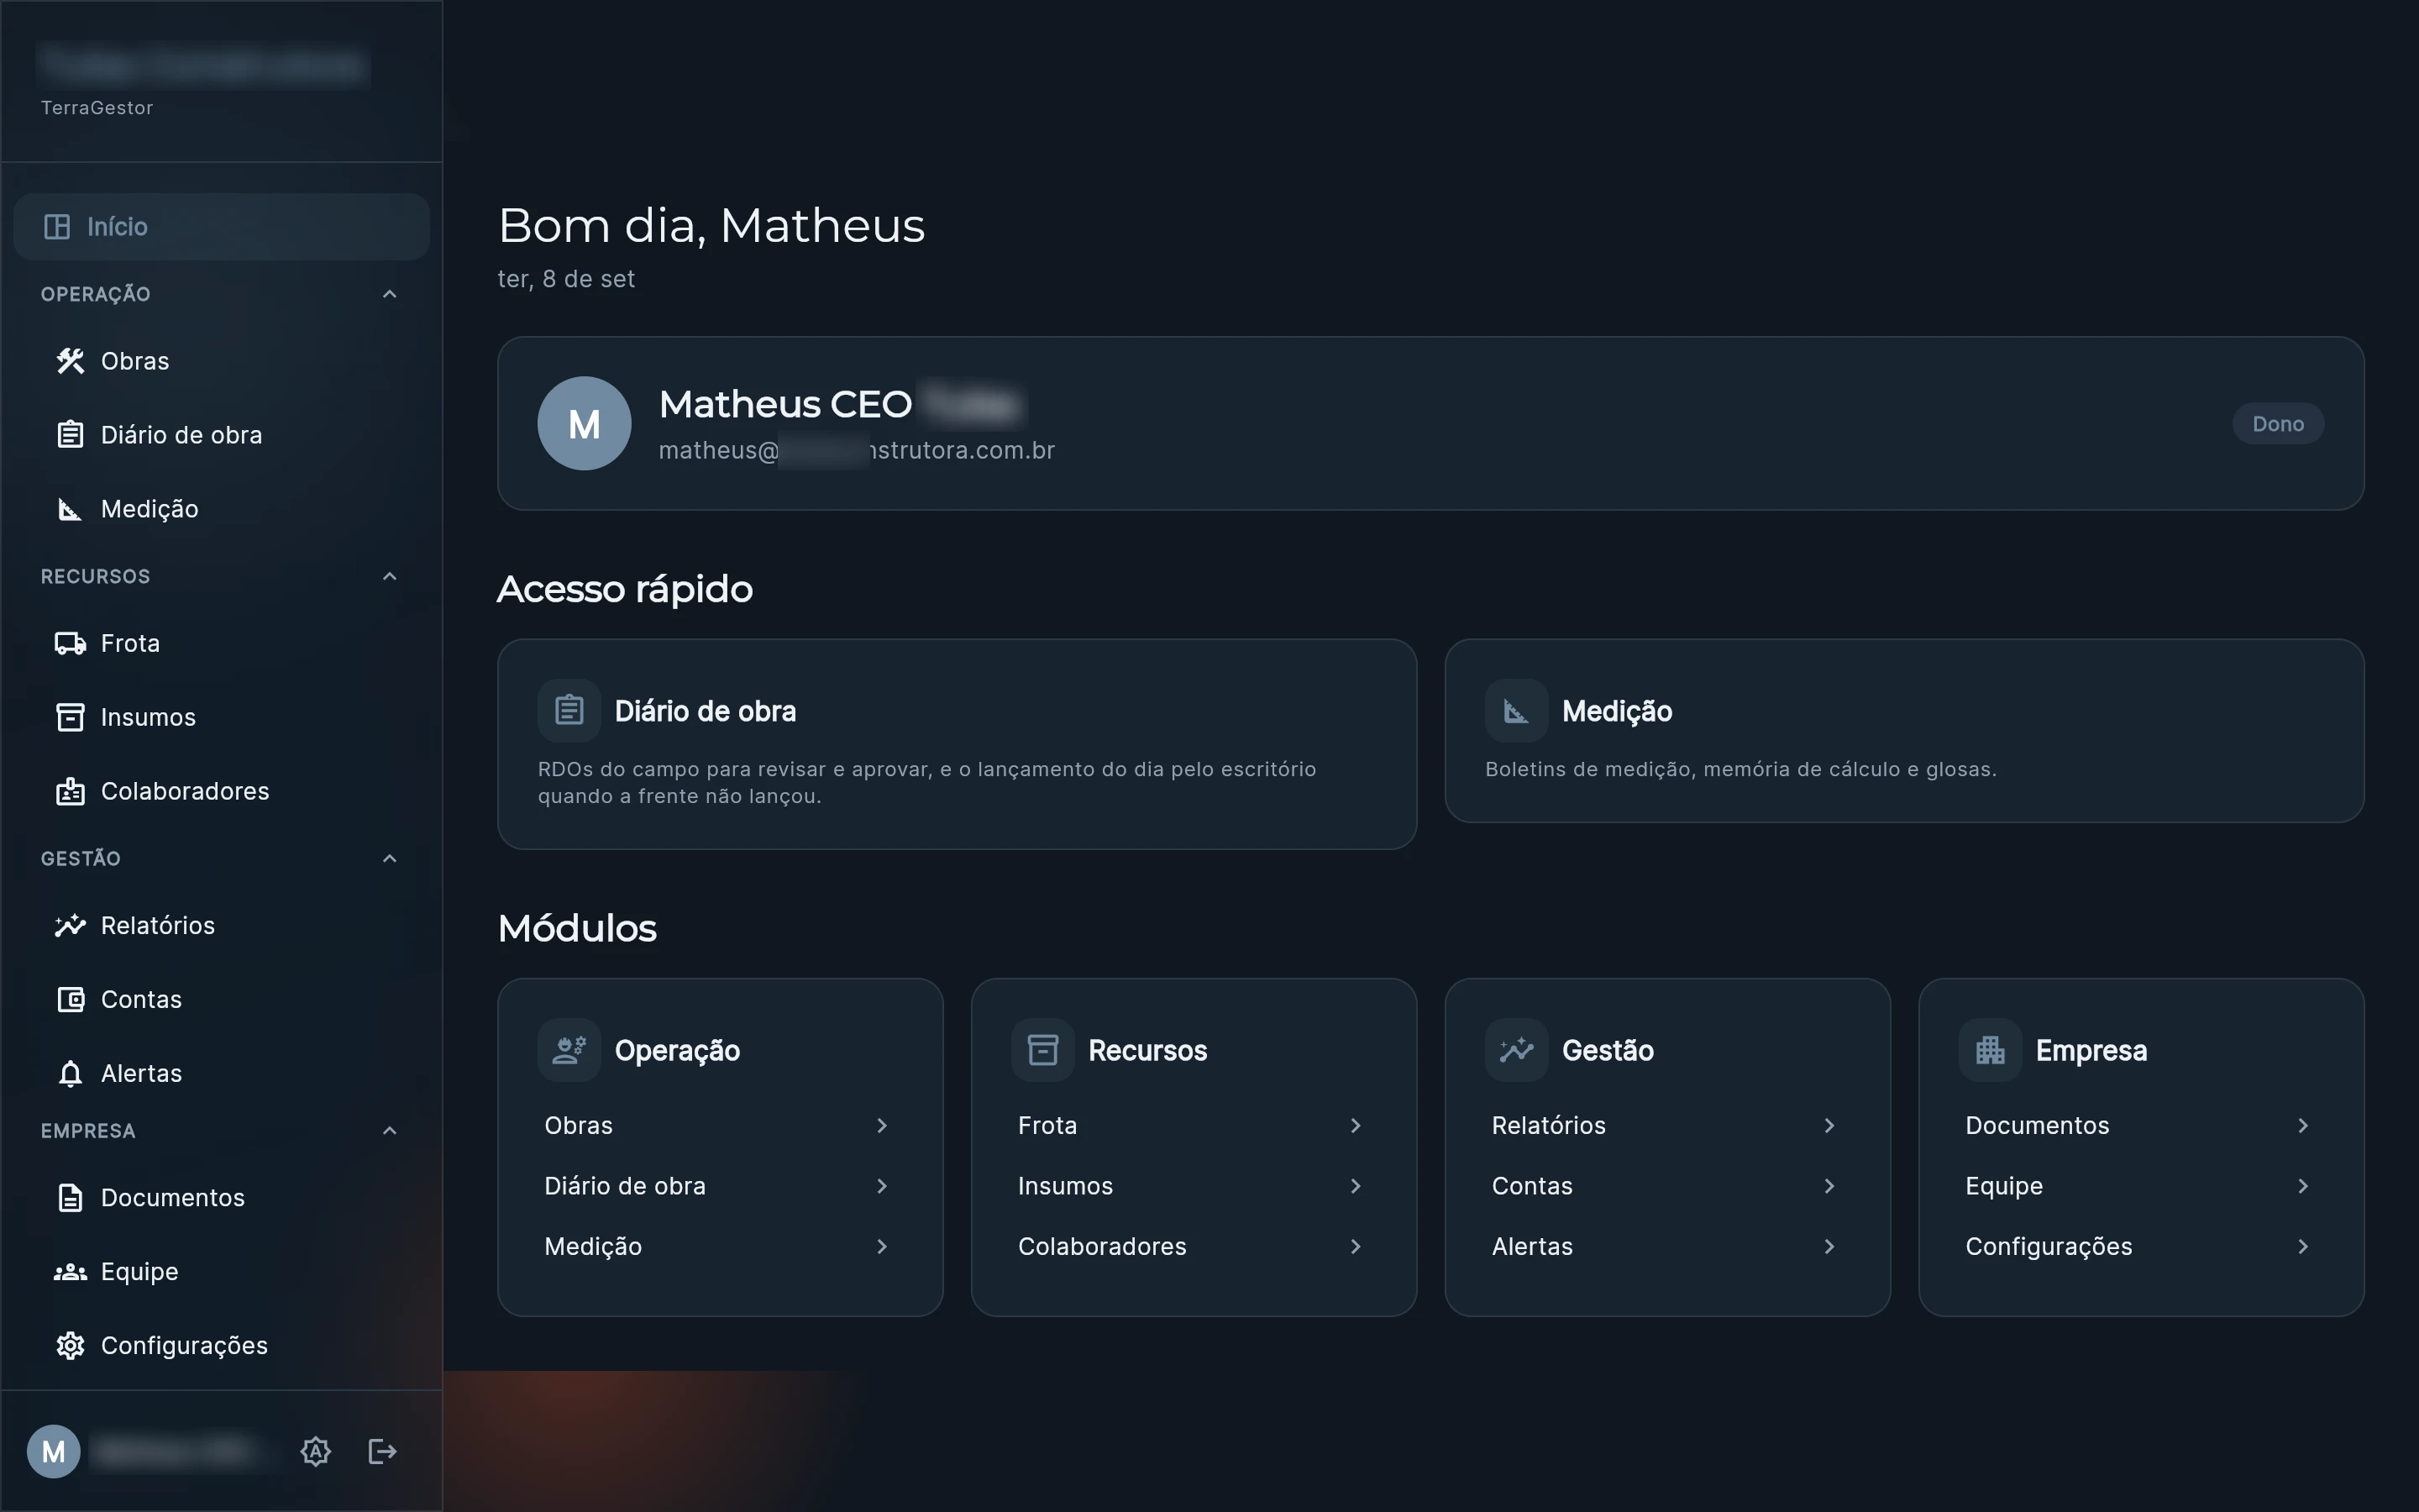
Task: Click the Diário de obra clipboard icon in sidebar
Action: pyautogui.click(x=70, y=435)
